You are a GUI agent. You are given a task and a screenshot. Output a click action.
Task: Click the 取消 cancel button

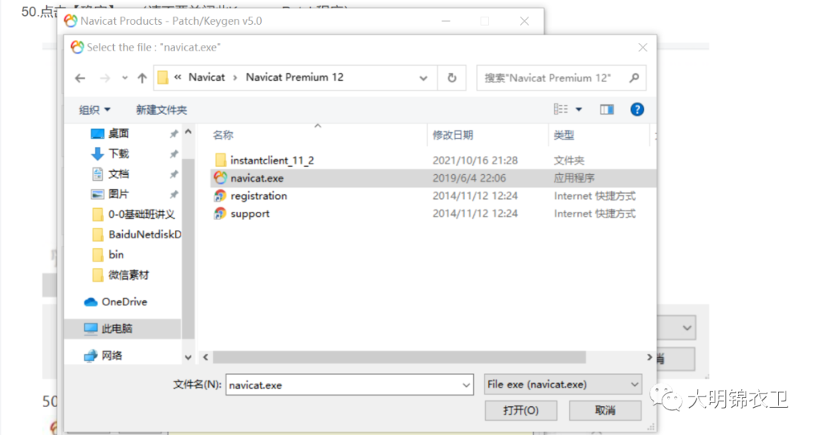click(x=605, y=411)
